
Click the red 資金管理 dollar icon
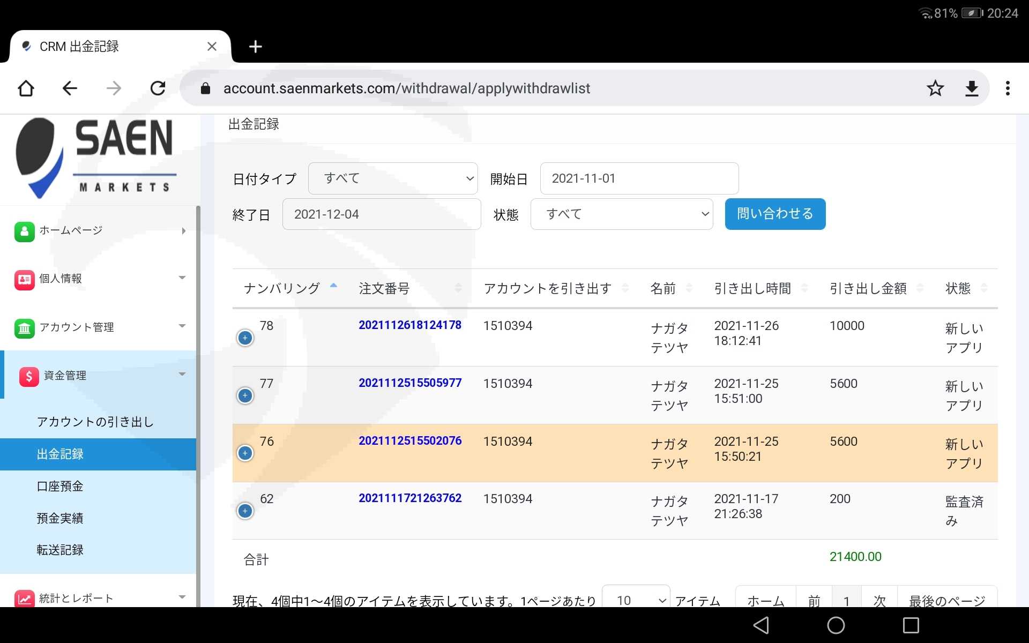click(29, 376)
